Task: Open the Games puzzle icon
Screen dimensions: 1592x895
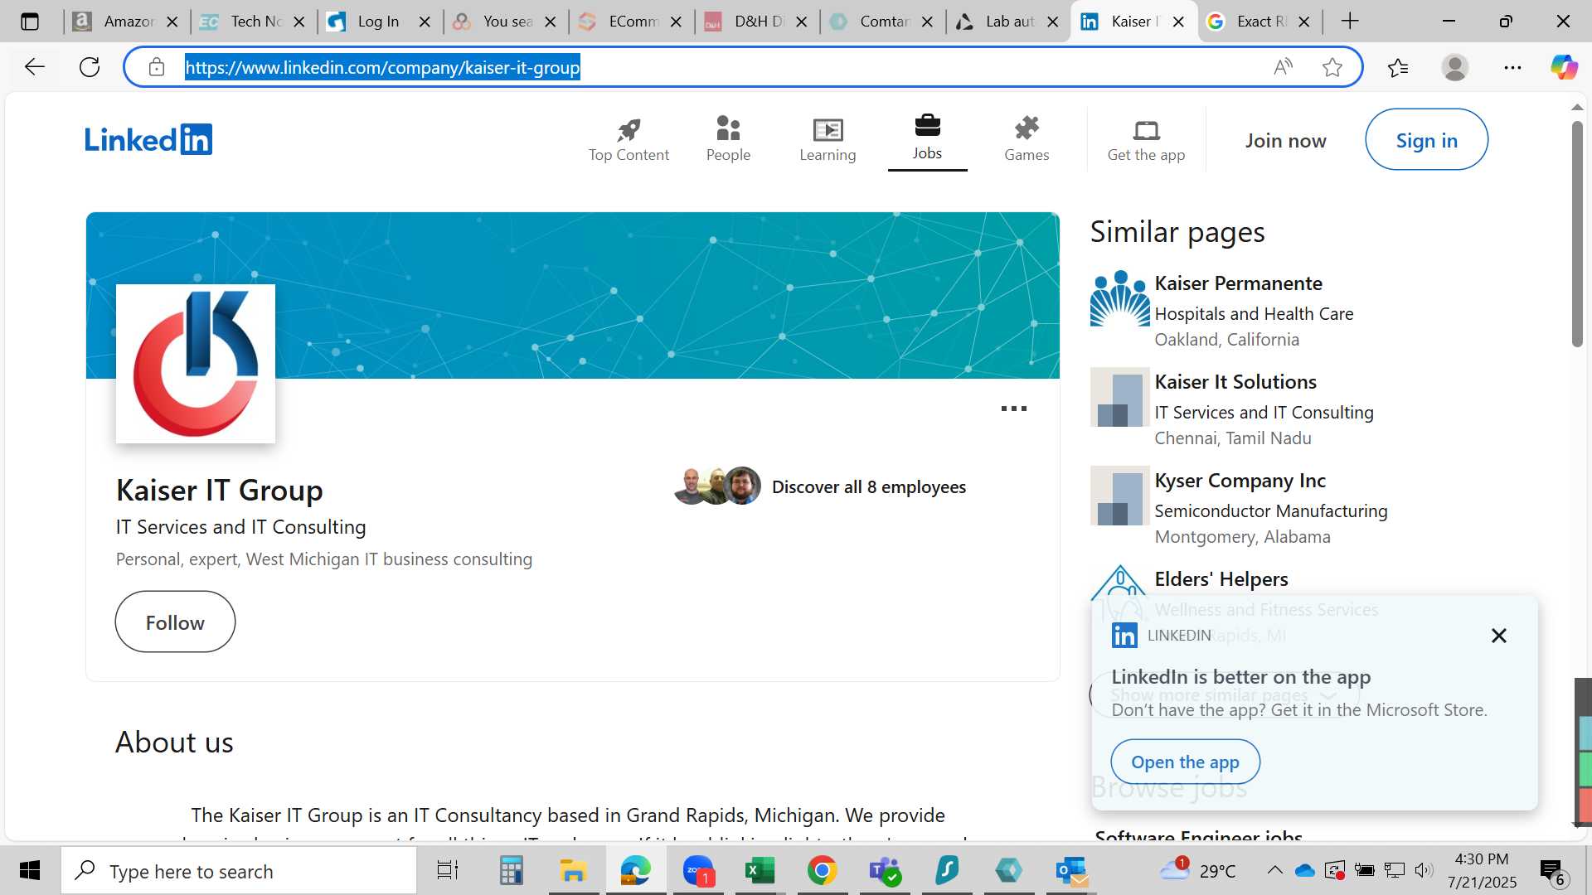Action: point(1027,139)
